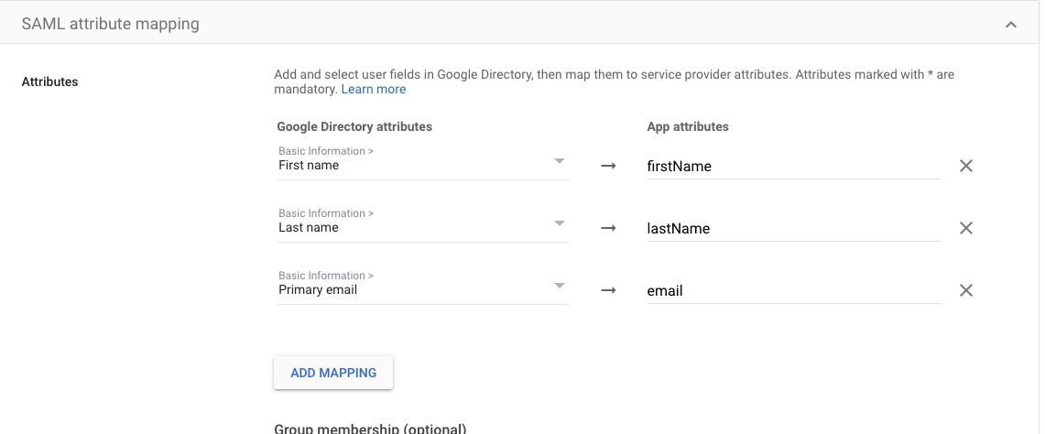This screenshot has height=434, width=1045.
Task: Select the email app attribute field
Action: [792, 290]
